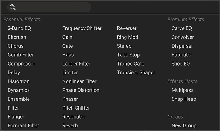Select the Compressor effect

coord(21,64)
